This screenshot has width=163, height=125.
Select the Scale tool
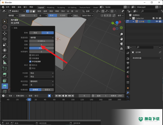pos(5,45)
